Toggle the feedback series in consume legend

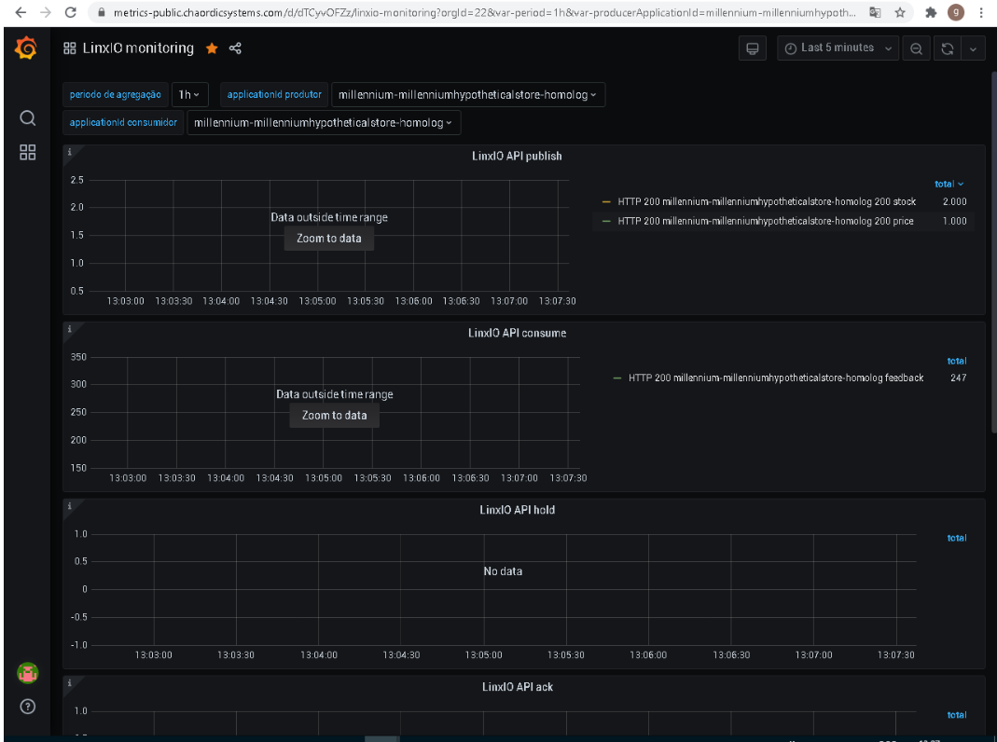tap(776, 378)
